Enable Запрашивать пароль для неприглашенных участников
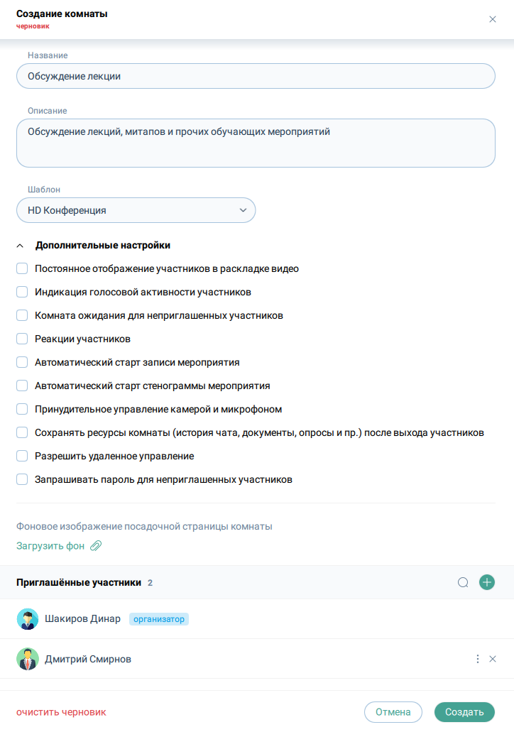 click(22, 479)
